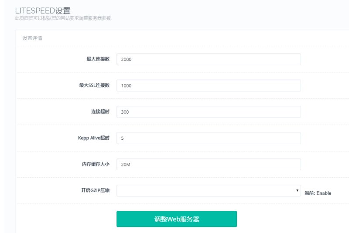Click the 开启GZIP压缩 label
349x233 pixels.
coord(95,190)
